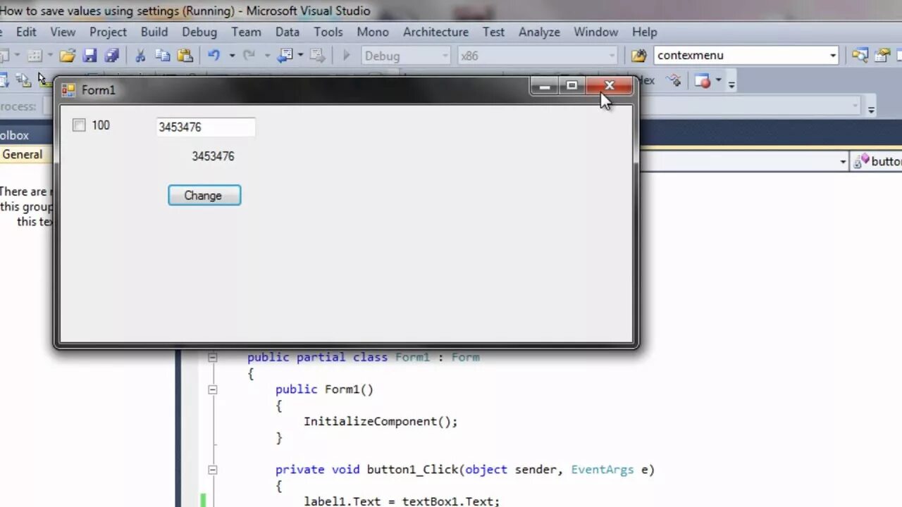Open the View menu
The height and width of the screenshot is (507, 902).
pyautogui.click(x=63, y=32)
